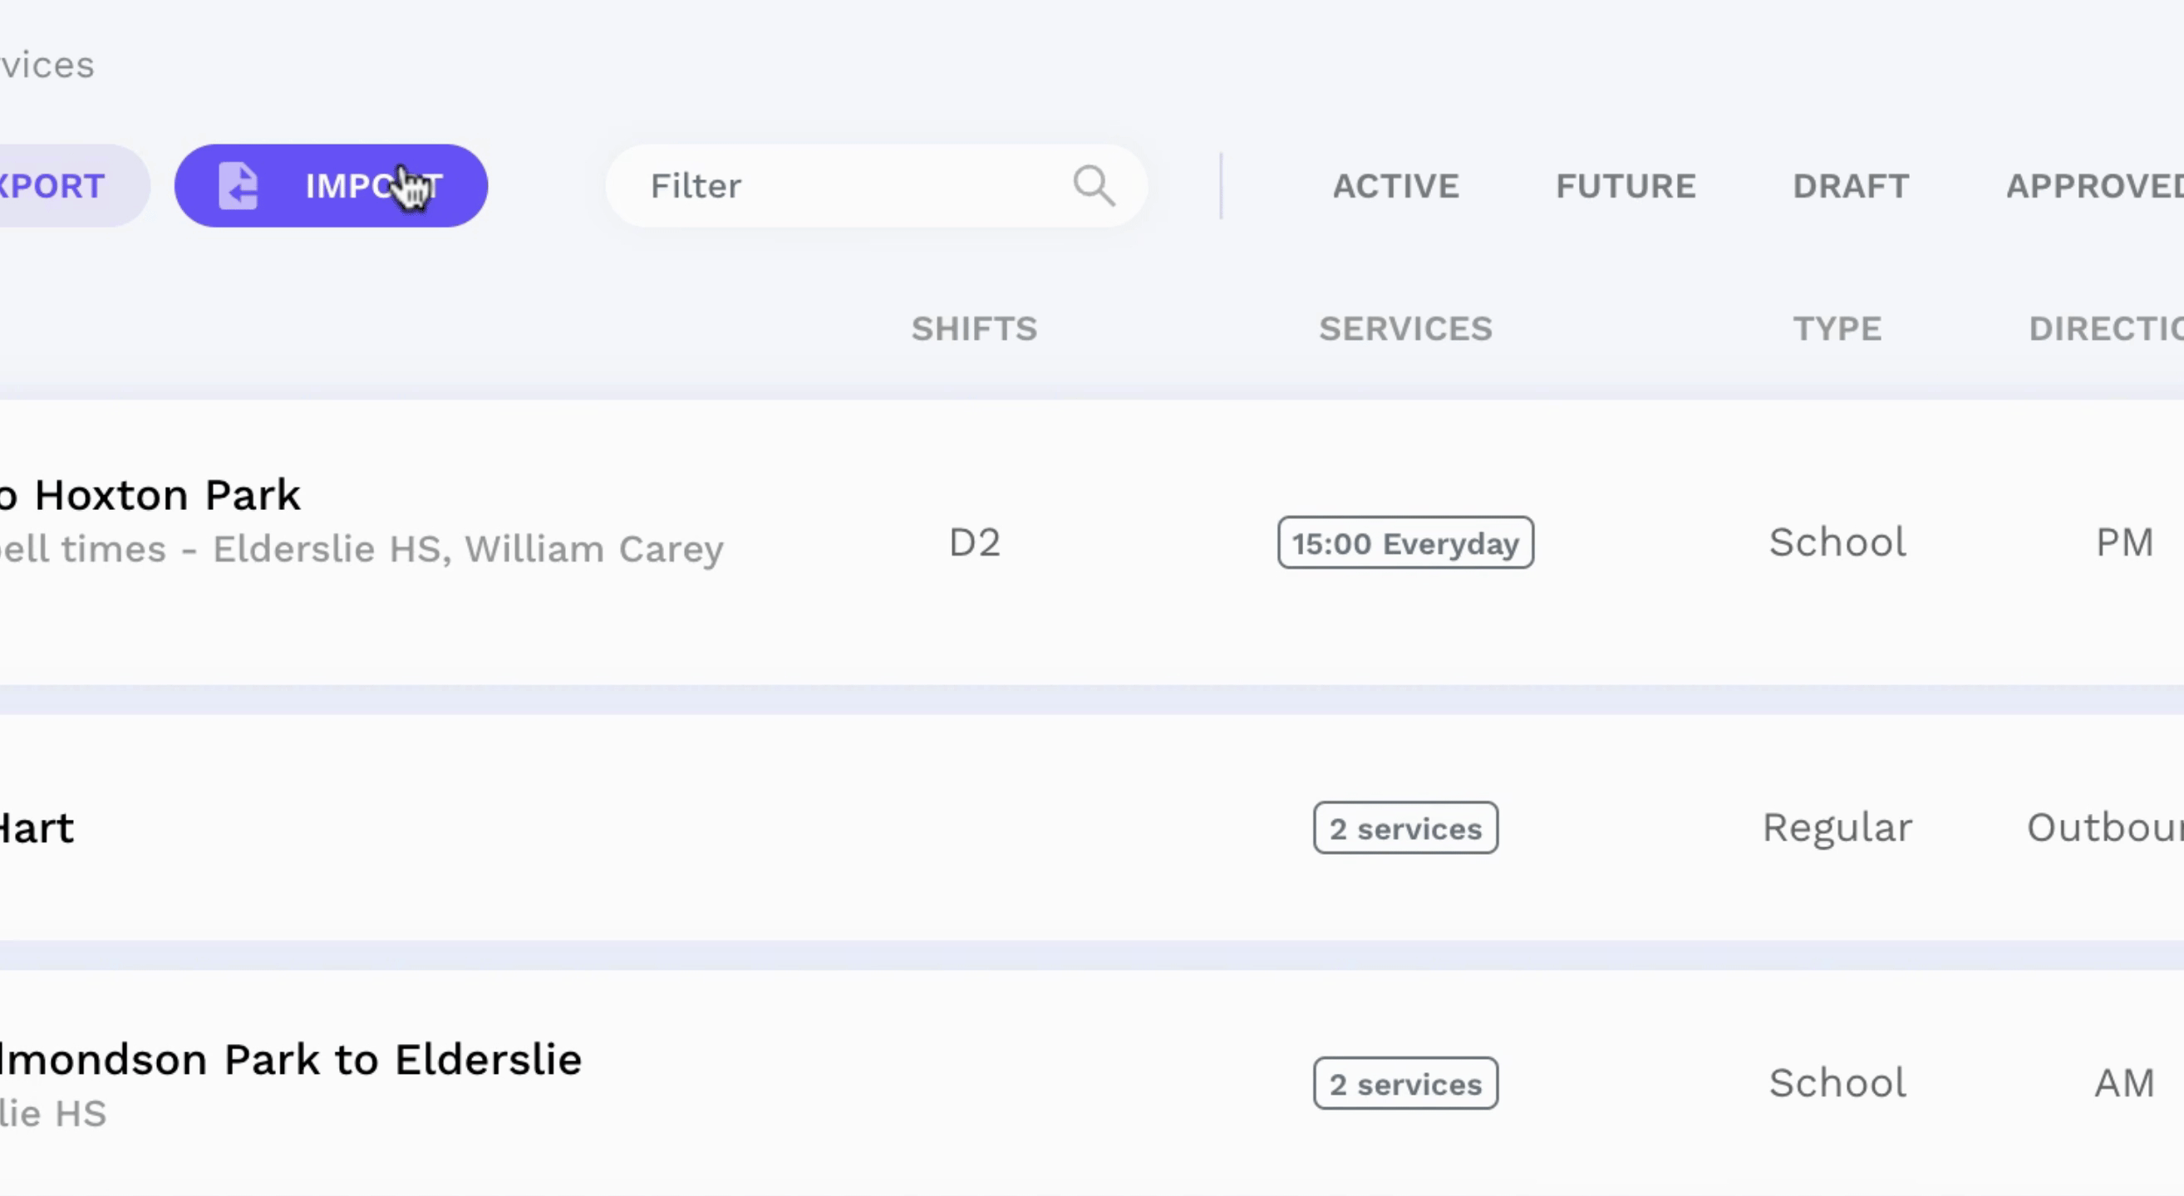Sort by the TYPE column header
The width and height of the screenshot is (2184, 1196).
1837,329
